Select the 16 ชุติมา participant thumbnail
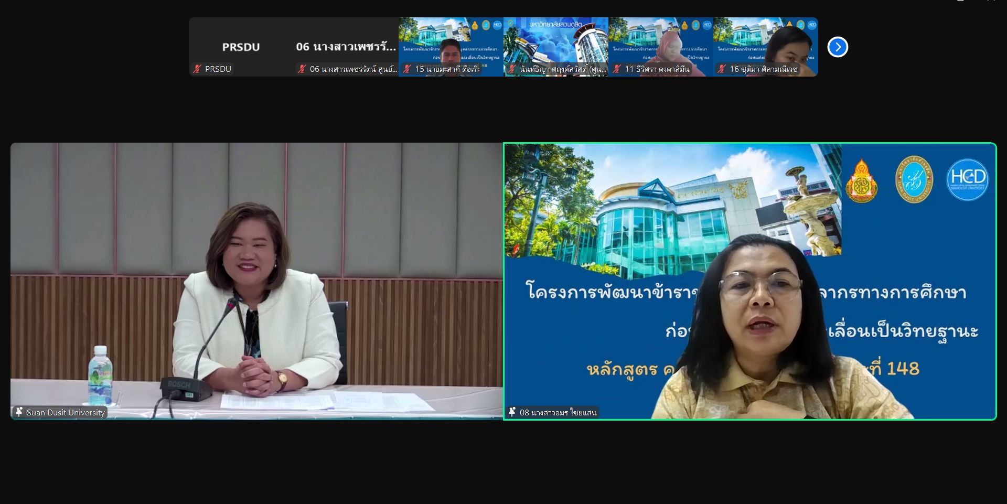The image size is (1007, 504). click(x=766, y=47)
